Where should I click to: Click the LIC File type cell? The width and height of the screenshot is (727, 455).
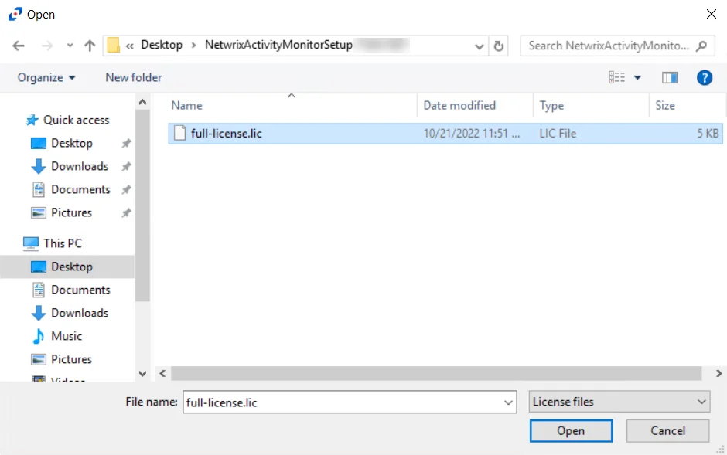tap(558, 134)
